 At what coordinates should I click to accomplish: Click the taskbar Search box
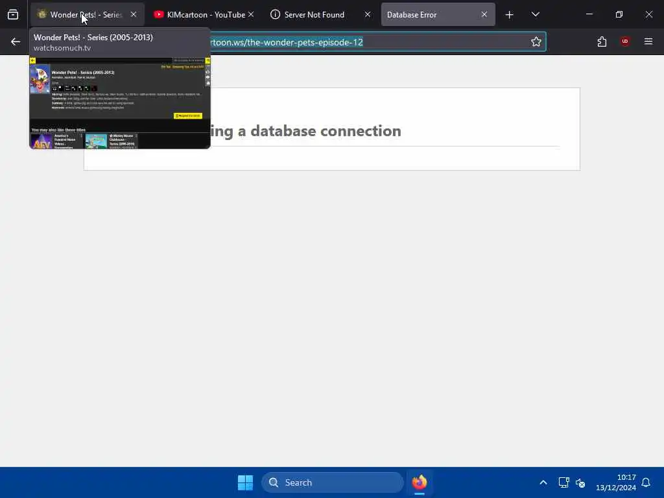[x=333, y=482]
